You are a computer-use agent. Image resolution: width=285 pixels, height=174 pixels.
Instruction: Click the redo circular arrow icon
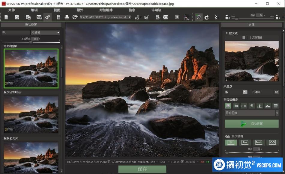click(206, 17)
